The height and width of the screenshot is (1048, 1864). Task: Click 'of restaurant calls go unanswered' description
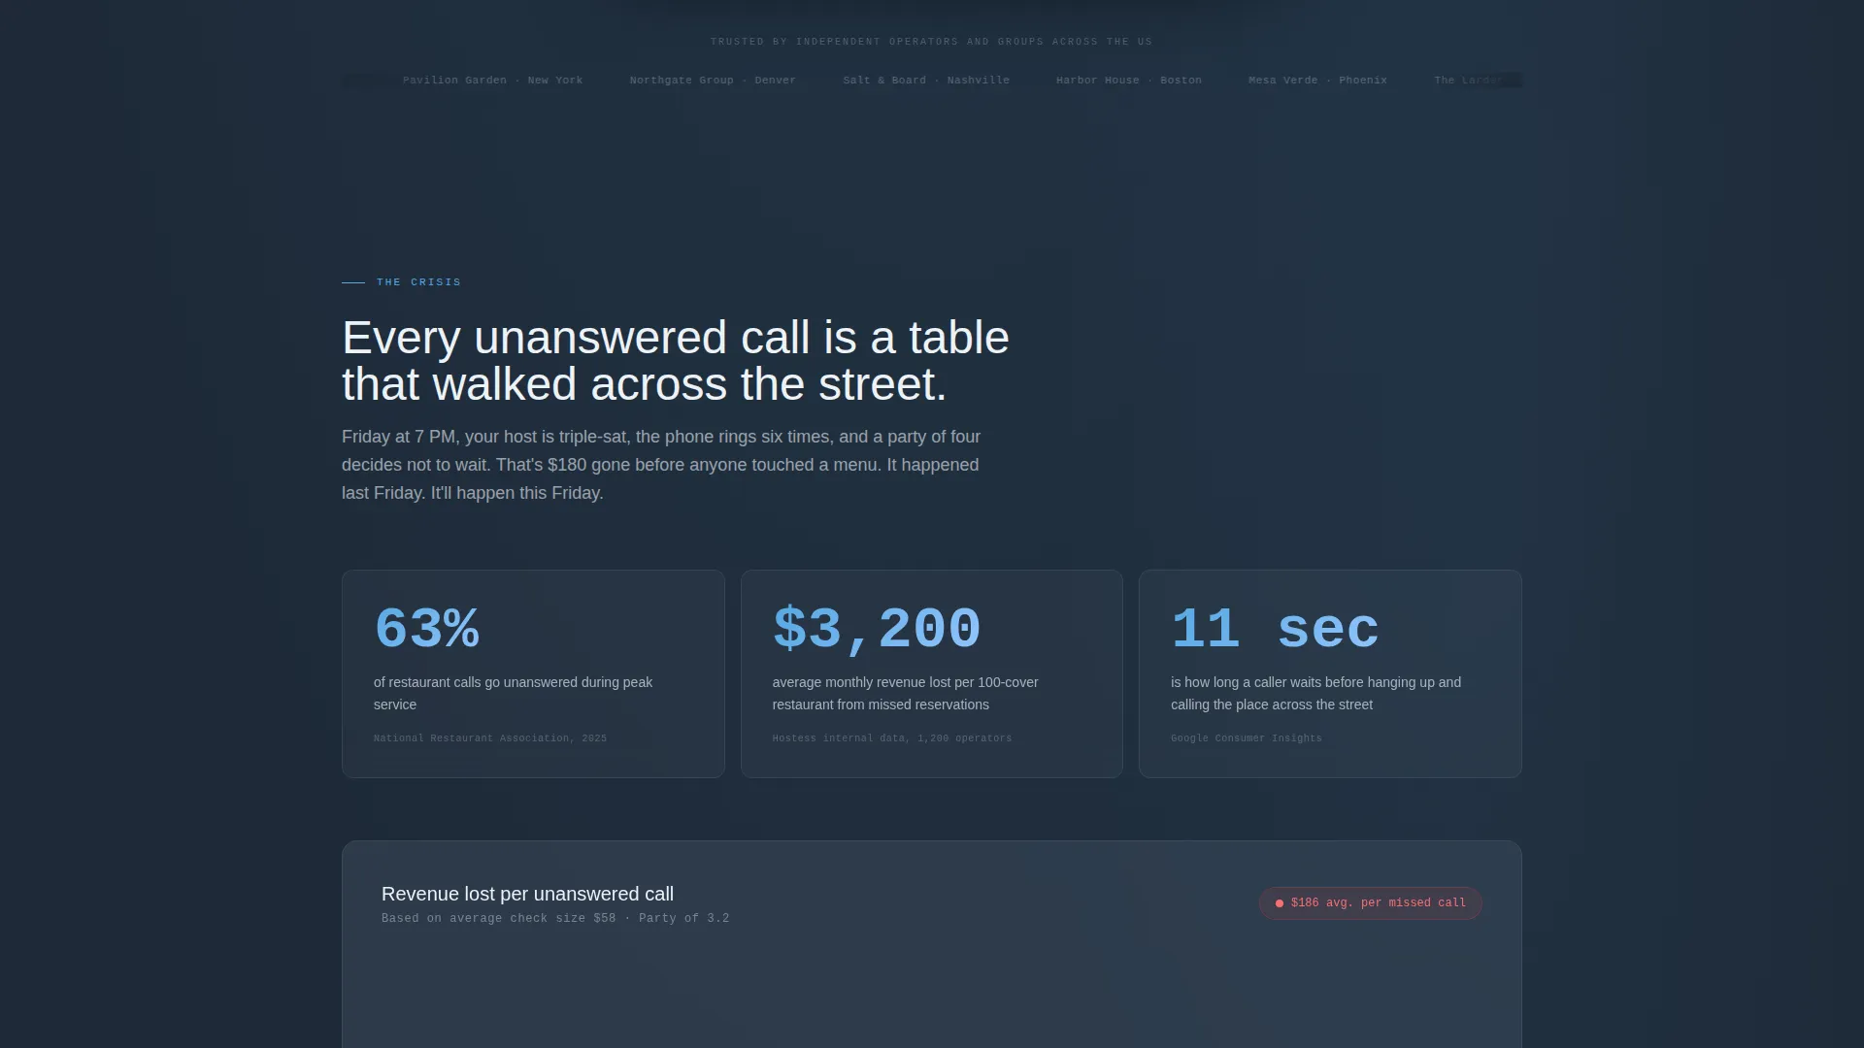[513, 694]
